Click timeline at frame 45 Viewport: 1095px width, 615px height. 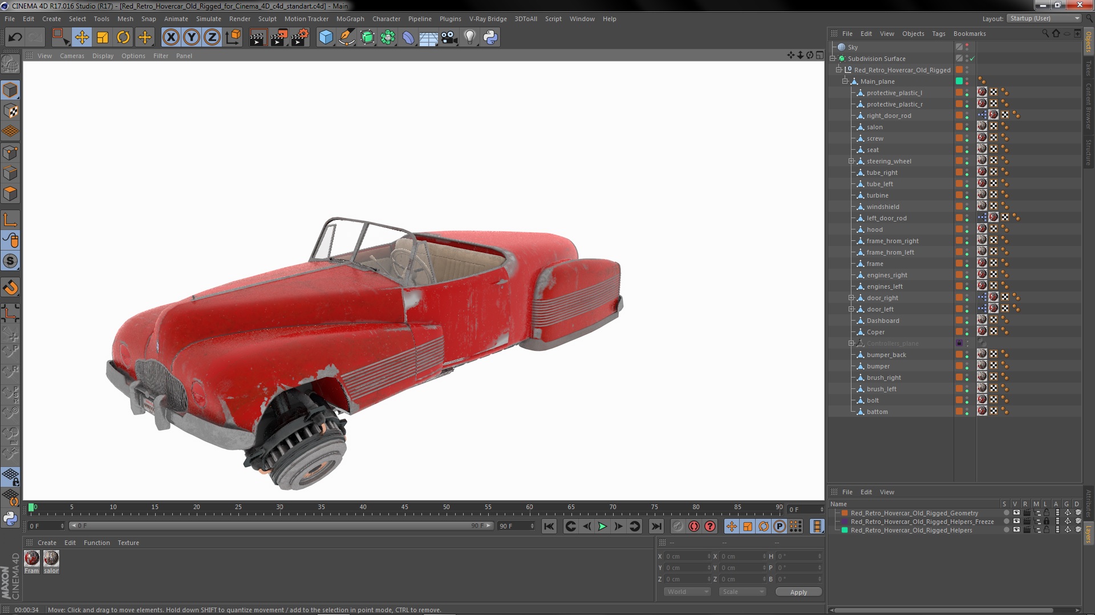point(405,509)
